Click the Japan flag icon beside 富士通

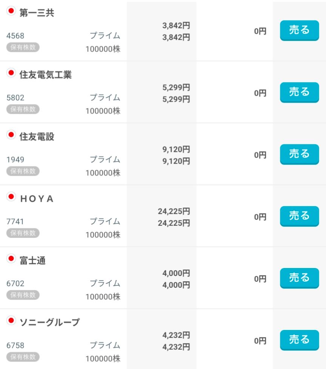[x=11, y=259]
